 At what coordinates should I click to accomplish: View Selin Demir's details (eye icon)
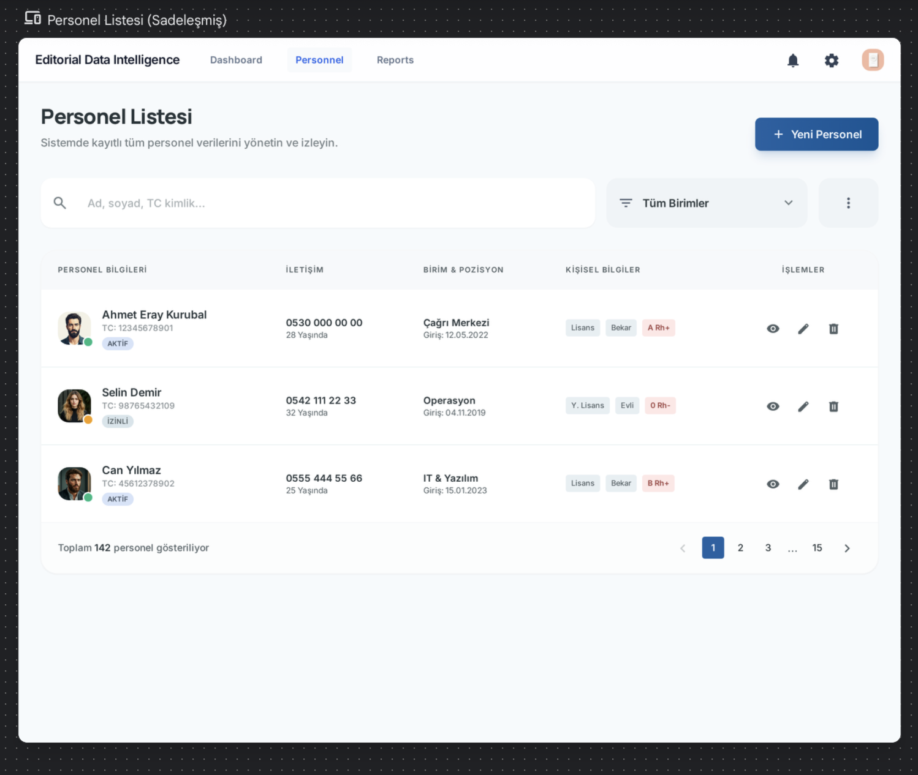[x=773, y=406]
